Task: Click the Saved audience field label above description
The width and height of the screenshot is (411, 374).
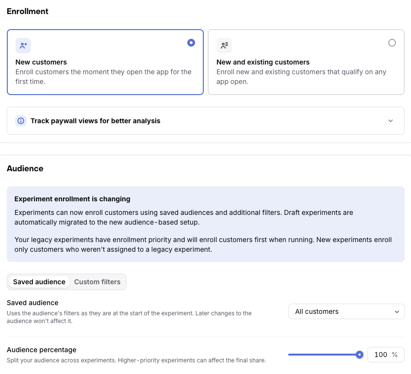Action: point(33,303)
